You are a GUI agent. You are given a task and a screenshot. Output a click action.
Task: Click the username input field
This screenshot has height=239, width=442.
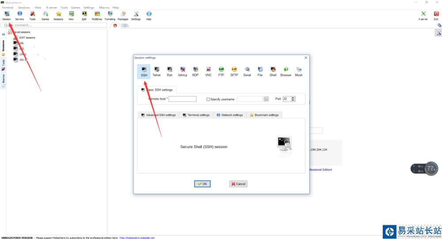coord(250,99)
